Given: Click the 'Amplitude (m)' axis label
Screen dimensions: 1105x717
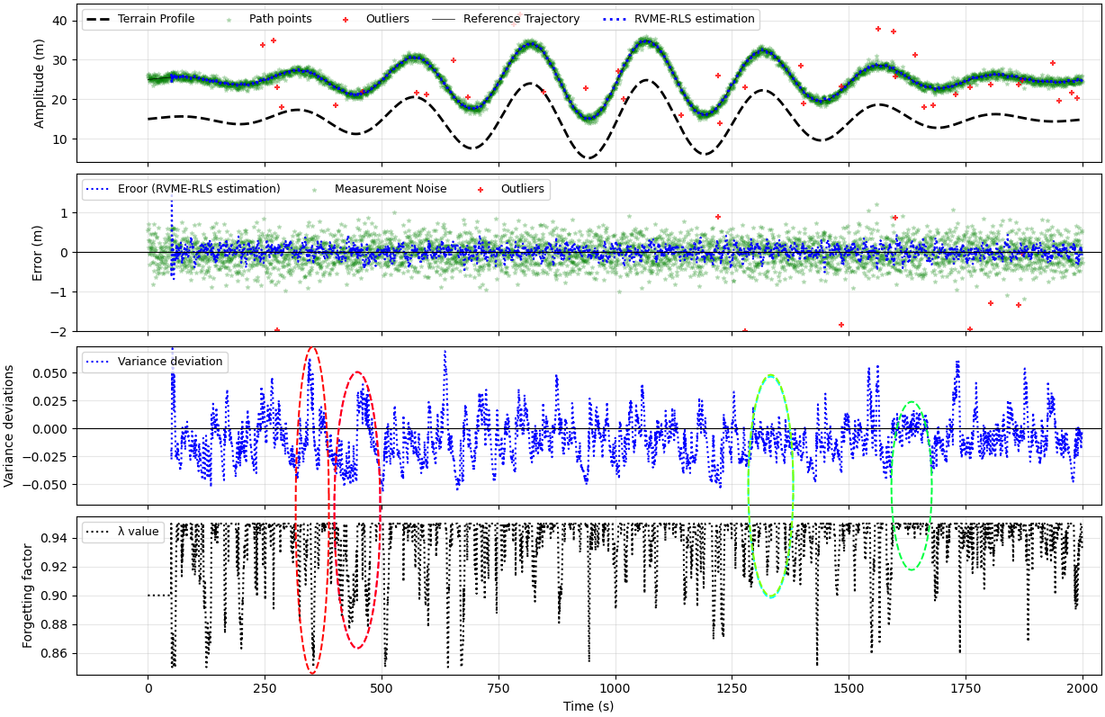Looking at the screenshot, I should pos(40,84).
